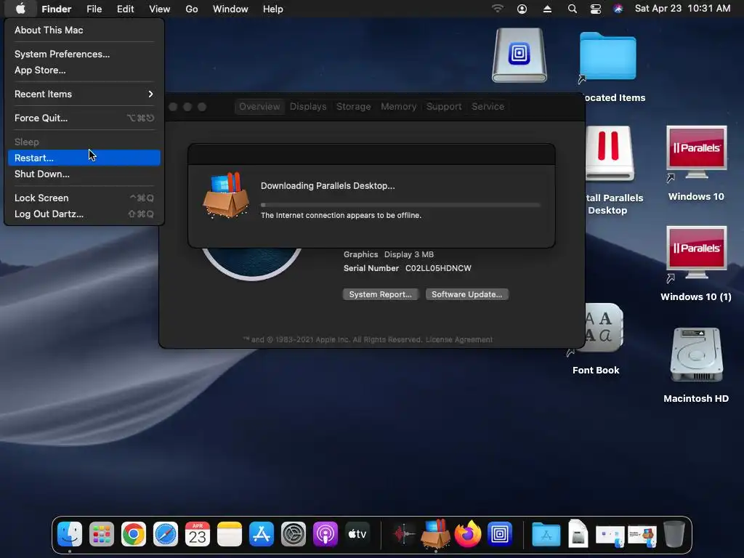Choose Log Out Dartz...
Screen dimensions: 744x558
tap(84, 214)
